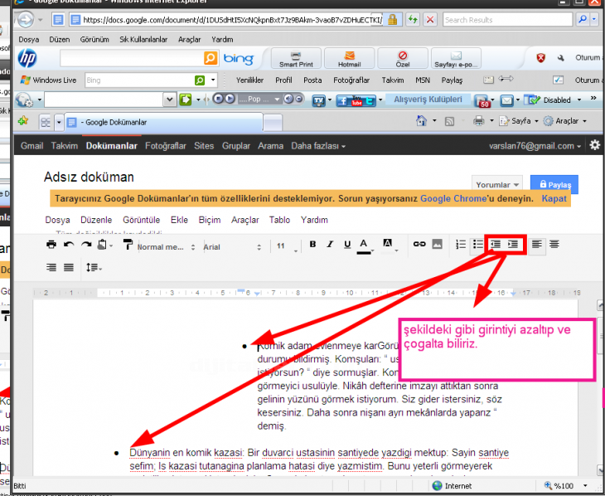The width and height of the screenshot is (605, 496).
Task: Toggle bold formatting
Action: click(x=312, y=245)
